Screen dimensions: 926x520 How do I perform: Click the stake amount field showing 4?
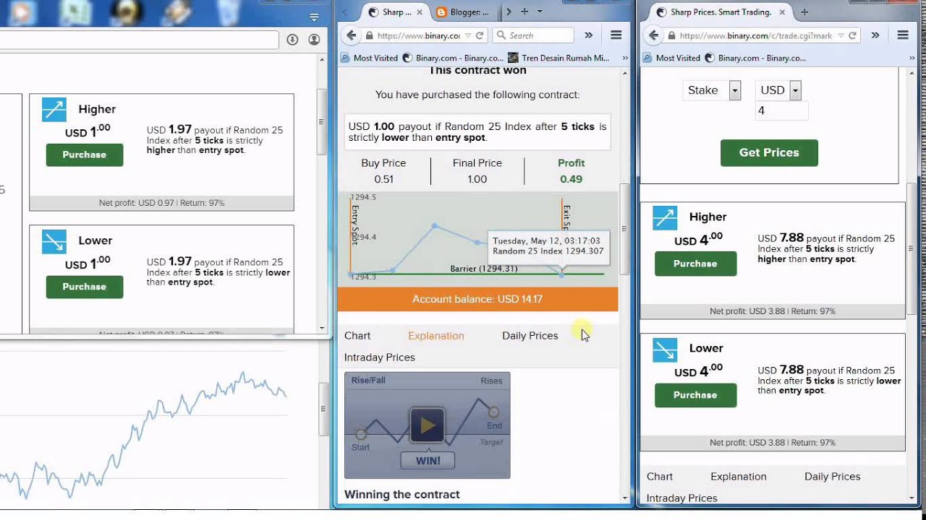click(781, 110)
